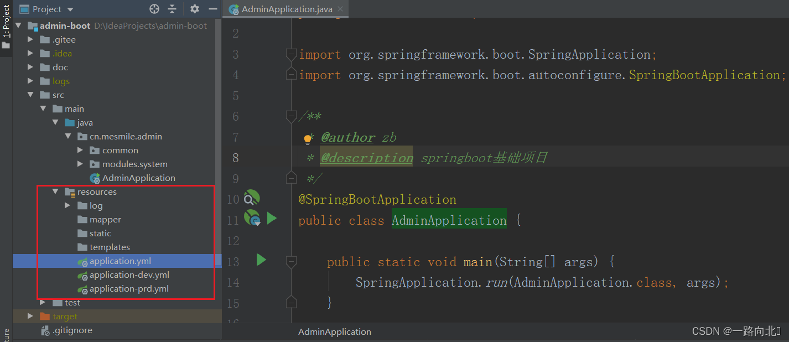This screenshot has width=789, height=342.
Task: Expand the modules.system package
Action: coord(80,164)
